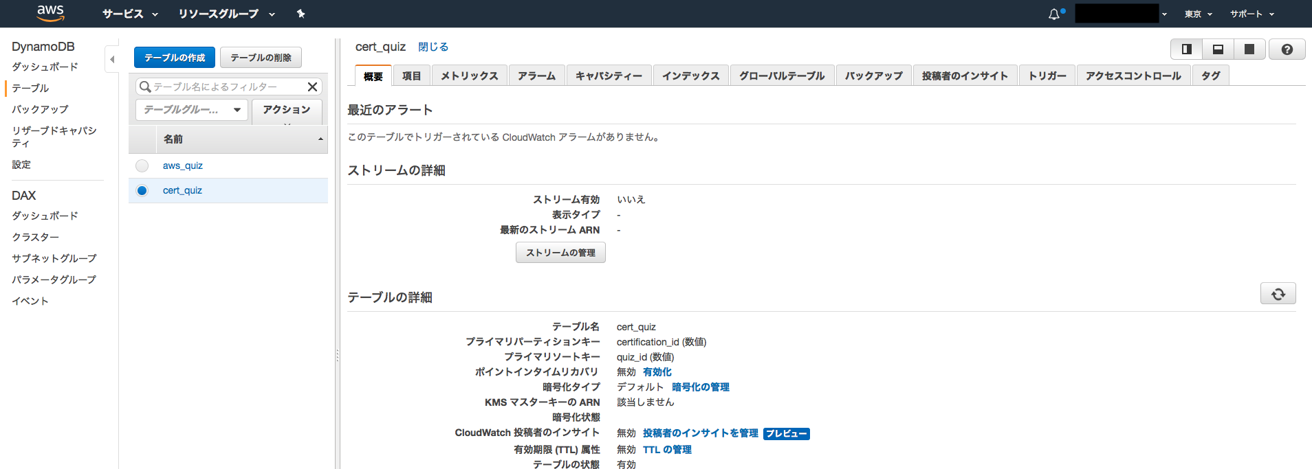Screen dimensions: 1312x469
Task: Switch to the メトリックス tab
Action: coord(470,76)
